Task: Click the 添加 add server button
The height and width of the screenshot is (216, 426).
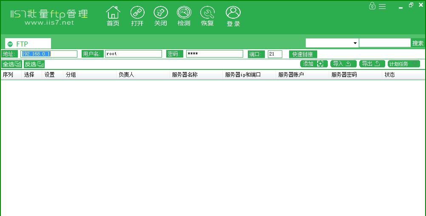Action: (314, 64)
